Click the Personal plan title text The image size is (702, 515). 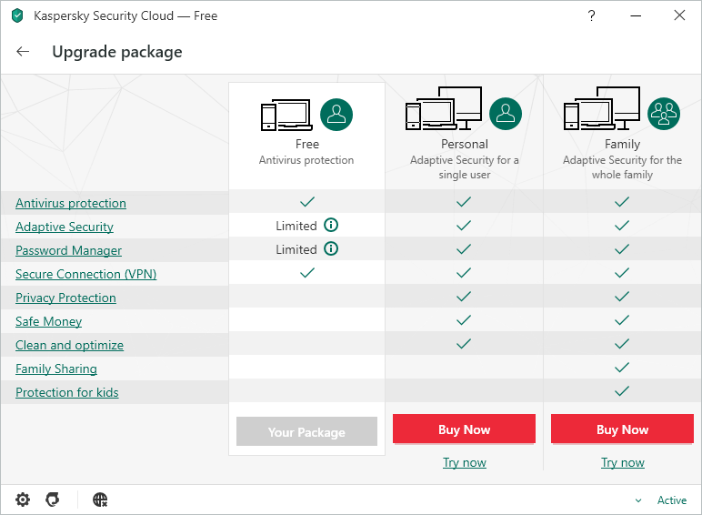point(465,144)
